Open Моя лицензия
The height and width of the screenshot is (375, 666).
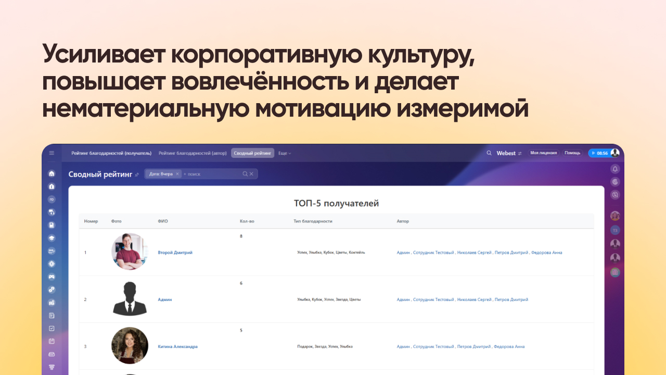pos(543,153)
